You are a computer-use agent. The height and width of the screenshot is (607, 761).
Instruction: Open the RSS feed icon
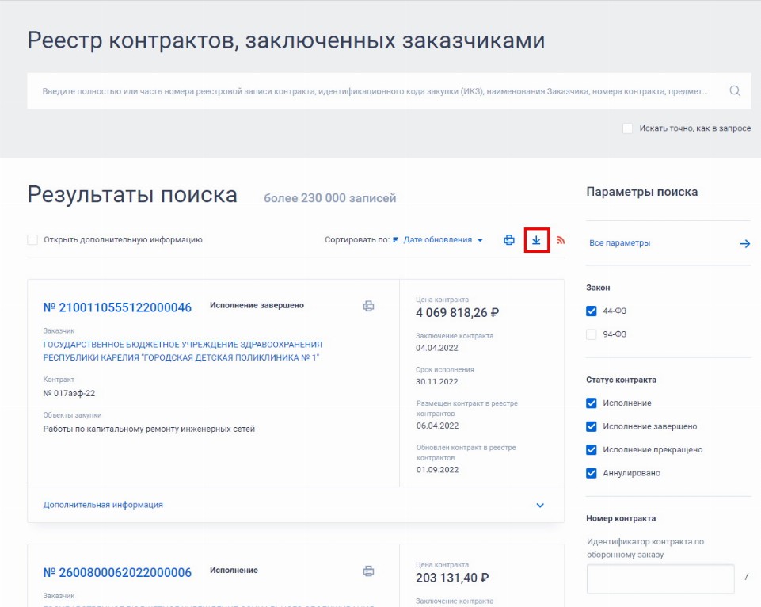[x=561, y=240]
